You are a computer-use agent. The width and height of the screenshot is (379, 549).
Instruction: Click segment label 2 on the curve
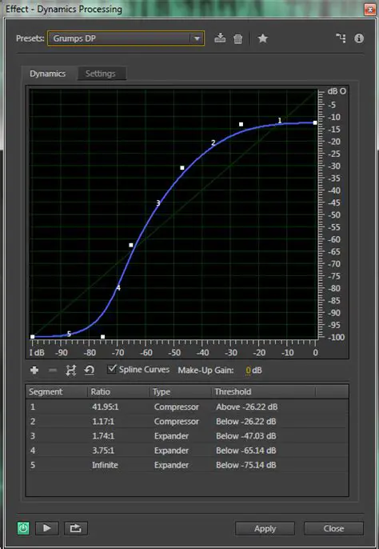[x=213, y=142]
